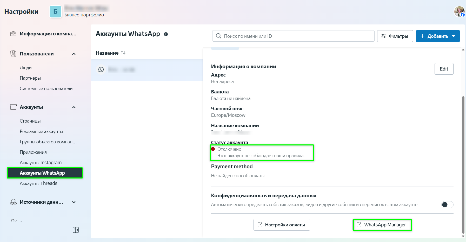Toggle automatic event detection switch
466x242 pixels.
coord(447,205)
